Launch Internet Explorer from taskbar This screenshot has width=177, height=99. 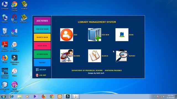pyautogui.click(x=12, y=97)
